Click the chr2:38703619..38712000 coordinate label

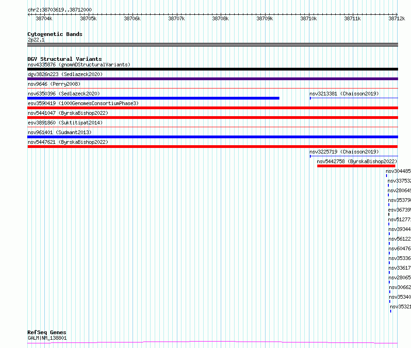click(60, 10)
